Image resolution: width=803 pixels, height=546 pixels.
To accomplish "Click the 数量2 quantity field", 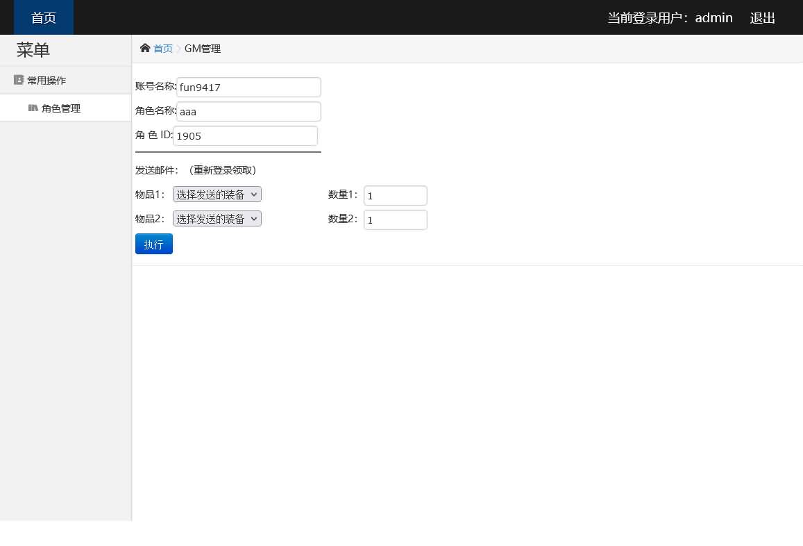I will click(396, 220).
